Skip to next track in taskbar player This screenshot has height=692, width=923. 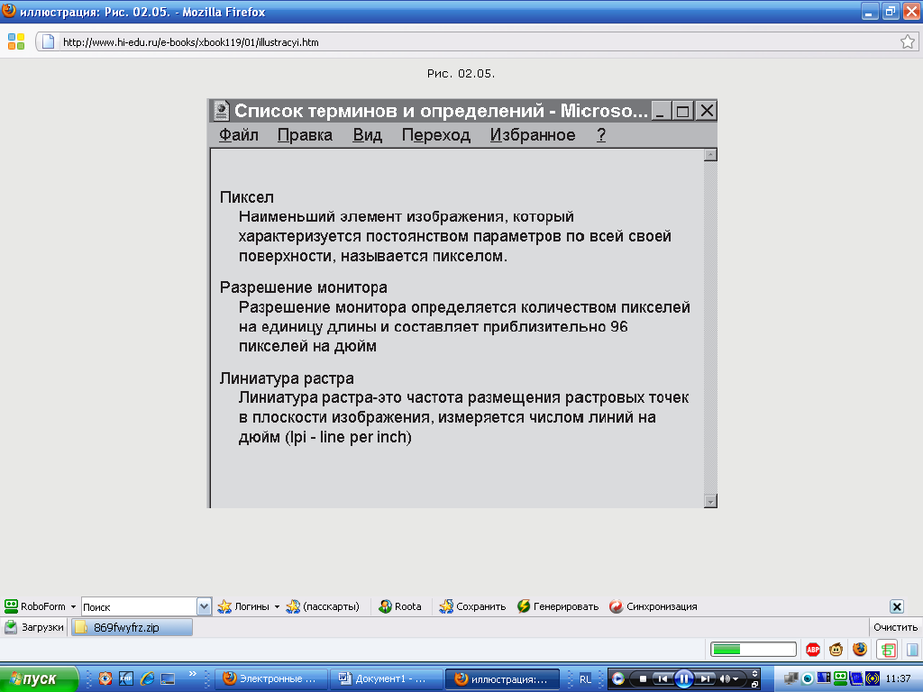[704, 678]
